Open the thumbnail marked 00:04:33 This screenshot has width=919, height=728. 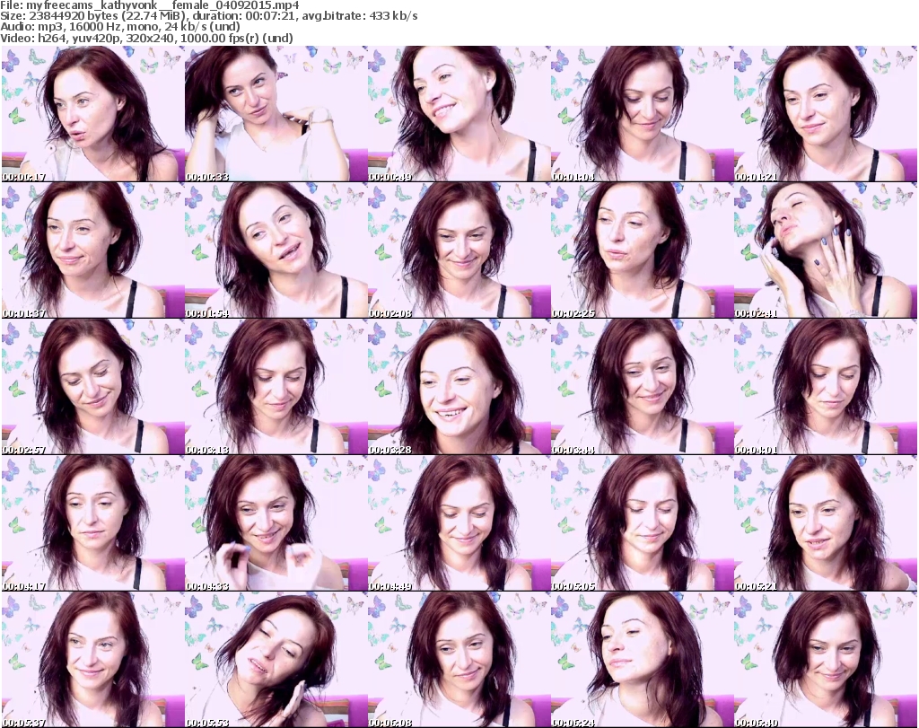pyautogui.click(x=276, y=523)
